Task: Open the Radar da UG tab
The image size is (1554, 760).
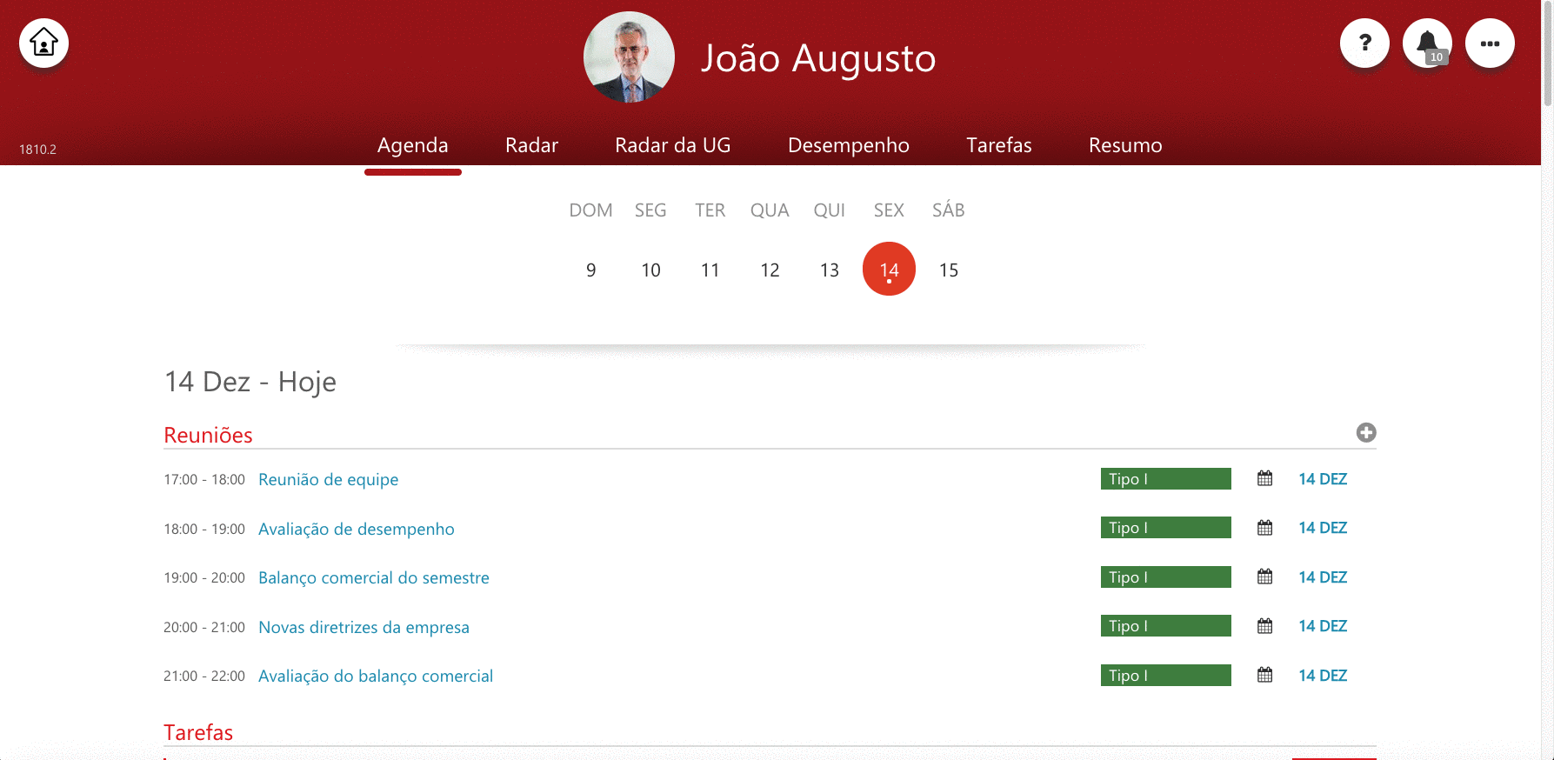Action: click(x=673, y=145)
